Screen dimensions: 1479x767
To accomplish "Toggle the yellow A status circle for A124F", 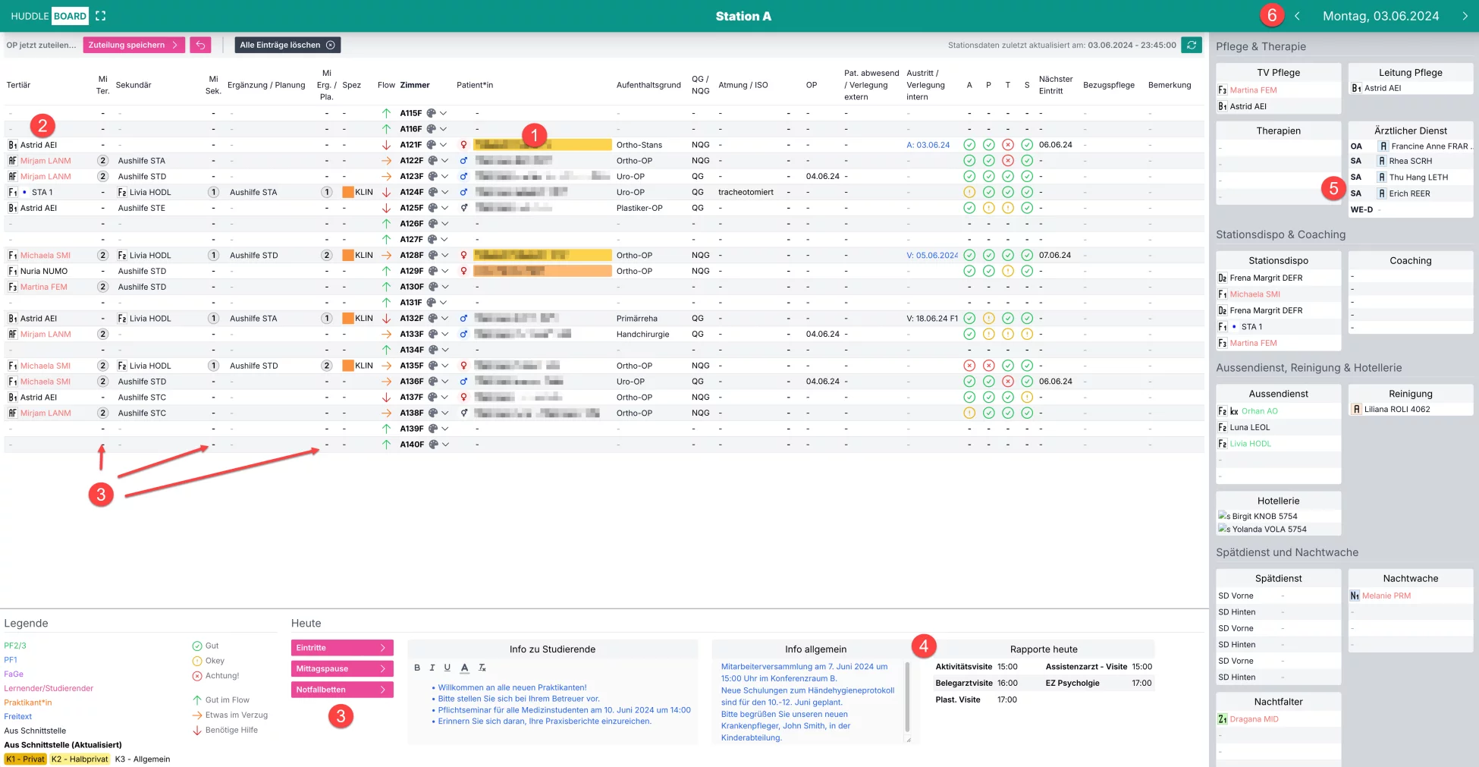I will point(969,192).
